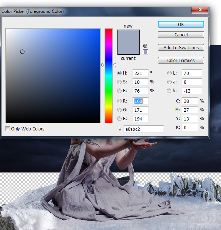Screen dimensions: 221x230
Task: Choose the Lab a channel radio button
Action: coord(169,82)
